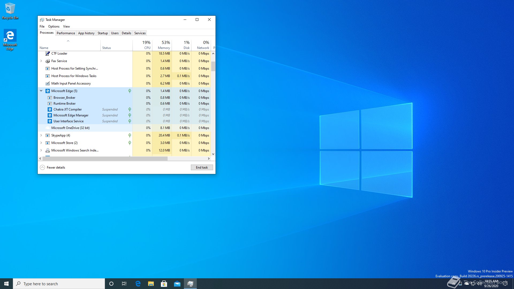Open the Options menu

tap(54, 26)
